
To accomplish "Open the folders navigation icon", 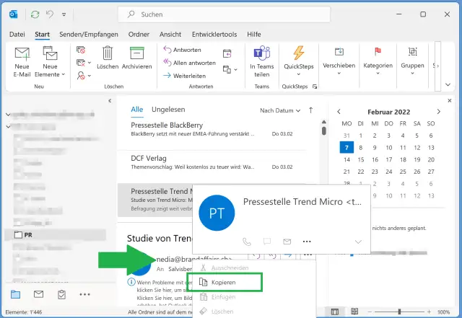I will coord(15,294).
